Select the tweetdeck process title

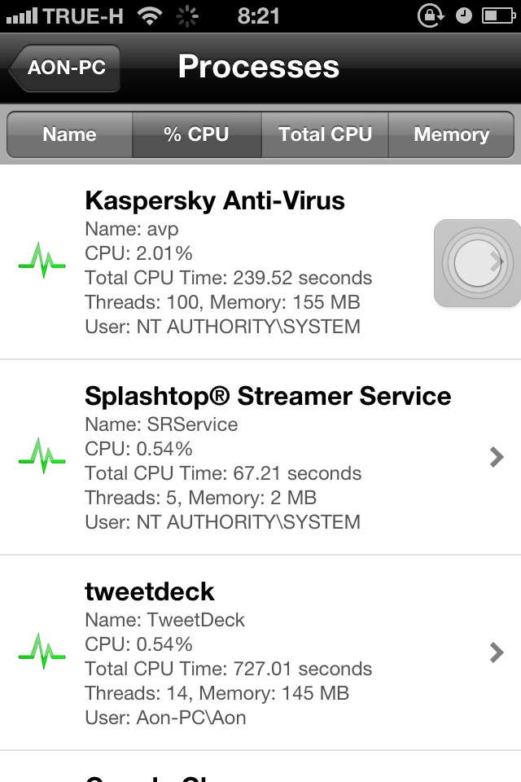[x=150, y=592]
